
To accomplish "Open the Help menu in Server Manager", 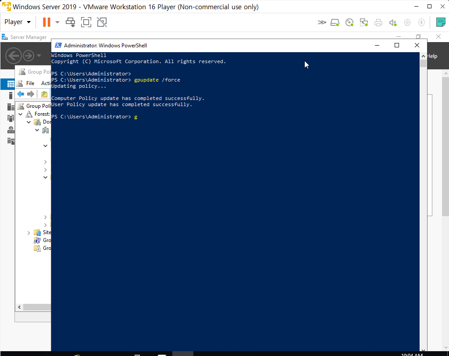I will click(432, 56).
